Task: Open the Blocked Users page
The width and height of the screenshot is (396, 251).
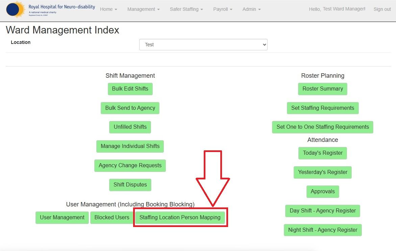Action: (x=112, y=218)
